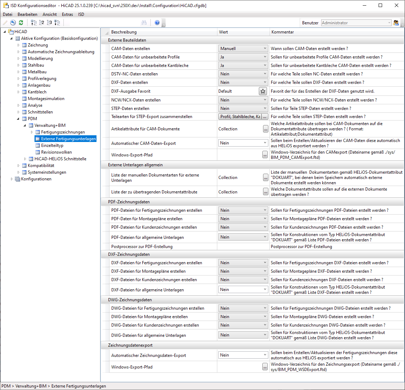
Task: Expand the Systemeinstellungen node arrow
Action: point(18,172)
